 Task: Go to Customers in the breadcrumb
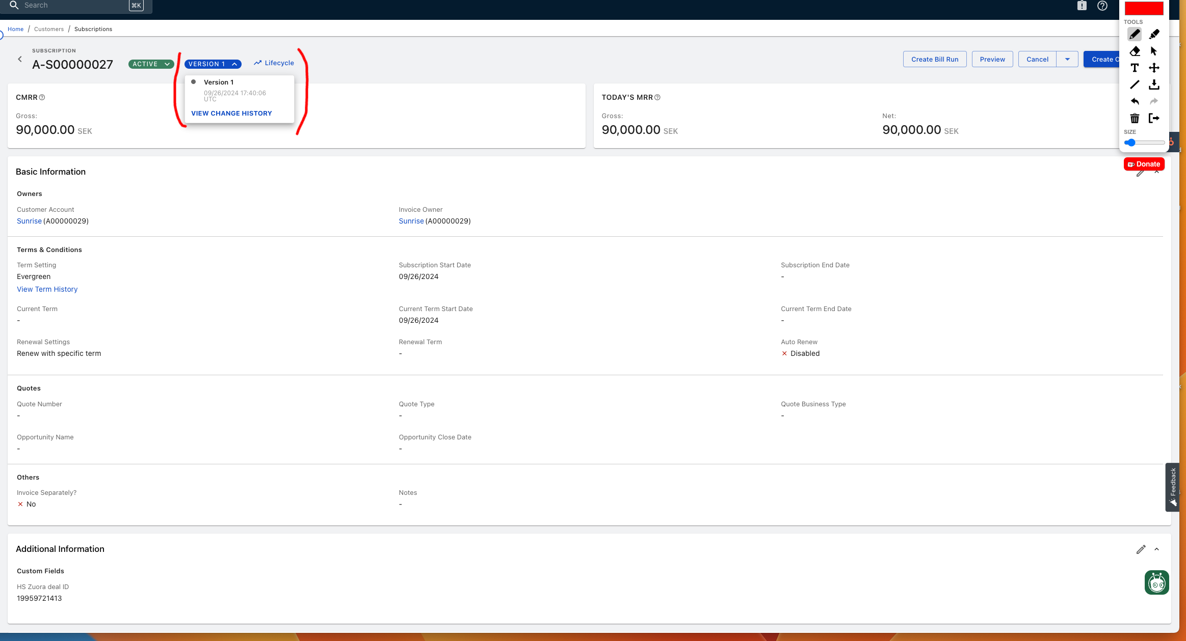(49, 29)
